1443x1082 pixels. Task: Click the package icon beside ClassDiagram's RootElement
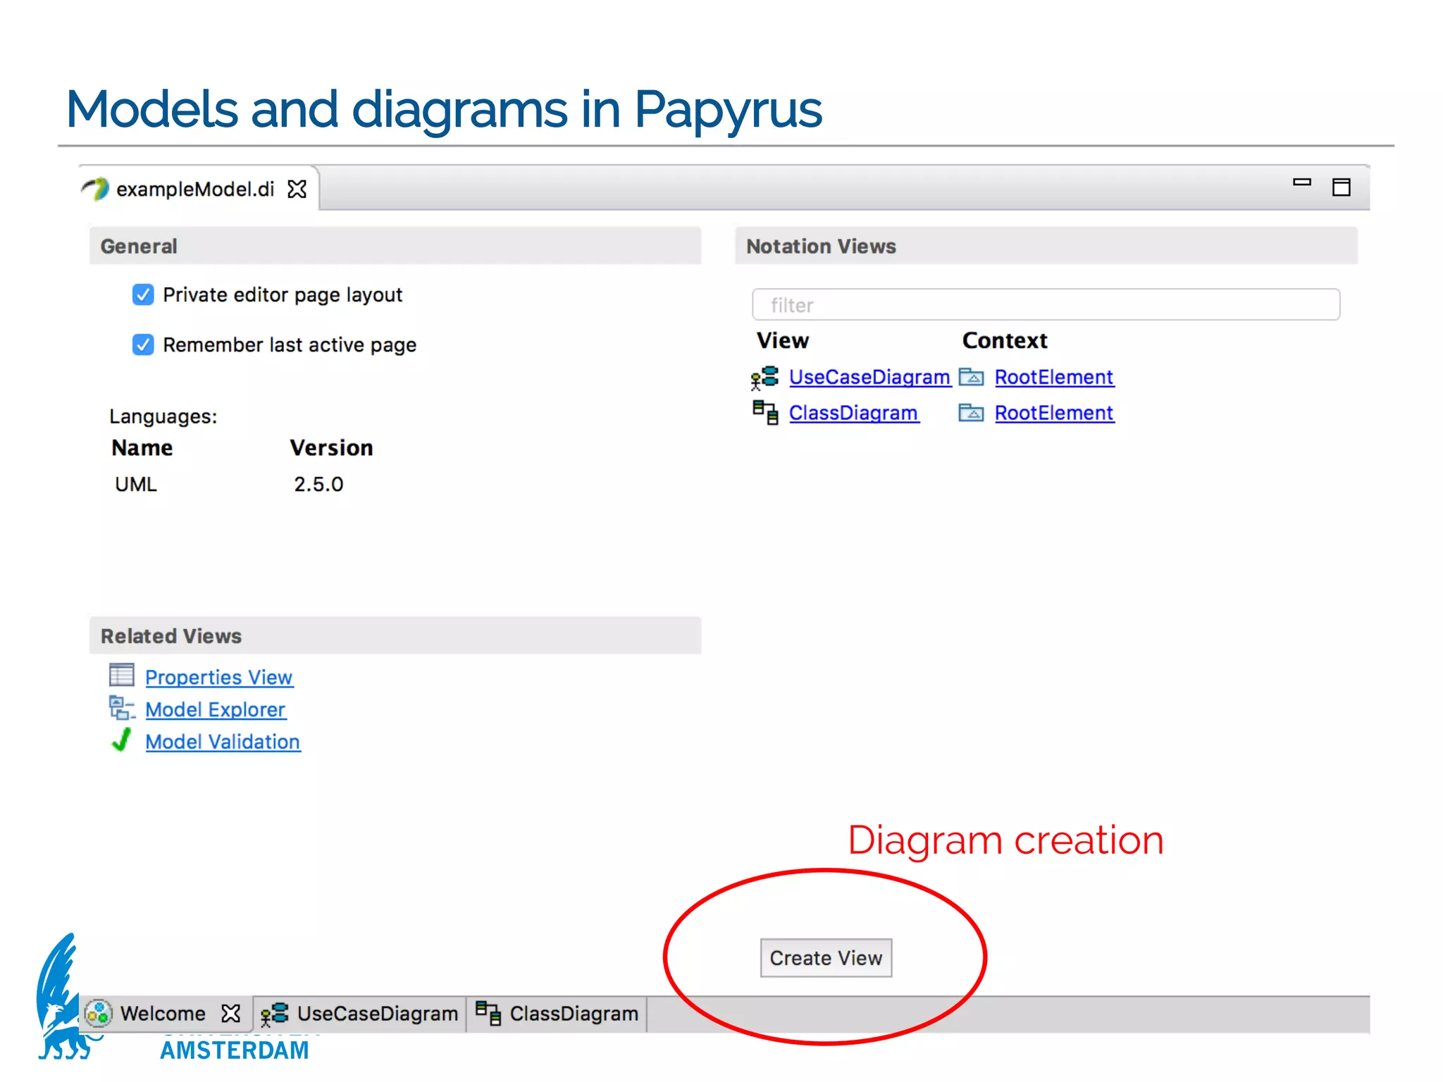(971, 413)
